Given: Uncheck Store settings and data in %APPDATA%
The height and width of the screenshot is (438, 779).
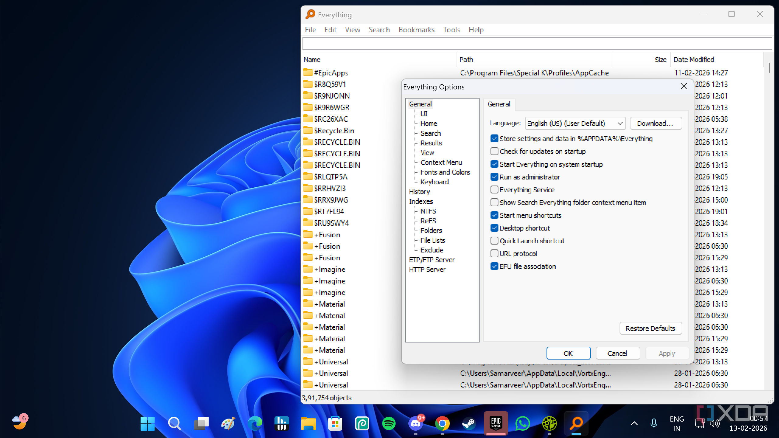Looking at the screenshot, I should tap(494, 139).
